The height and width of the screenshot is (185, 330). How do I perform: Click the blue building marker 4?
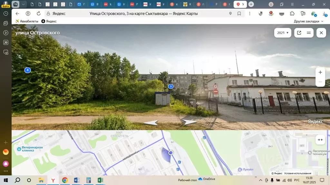[28, 70]
